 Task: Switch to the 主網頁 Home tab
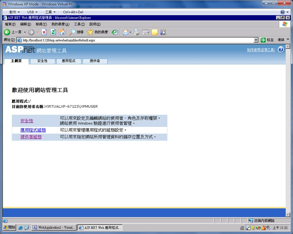click(x=16, y=61)
